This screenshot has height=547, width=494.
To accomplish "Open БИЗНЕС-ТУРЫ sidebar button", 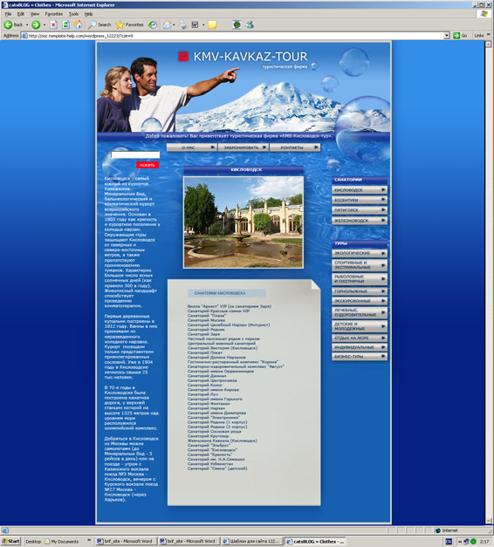I will tap(360, 357).
